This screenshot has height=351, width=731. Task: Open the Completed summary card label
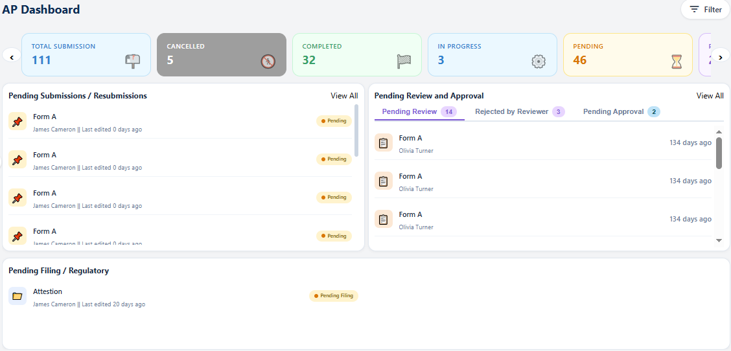pos(321,46)
